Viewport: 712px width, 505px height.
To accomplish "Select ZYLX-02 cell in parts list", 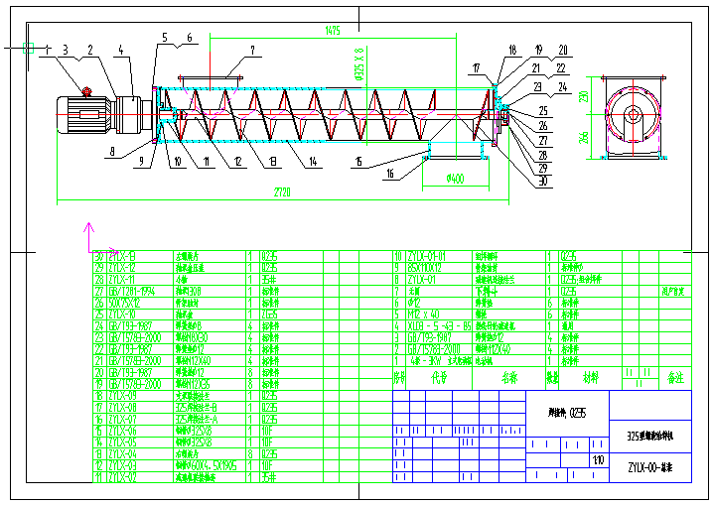I will (x=122, y=477).
